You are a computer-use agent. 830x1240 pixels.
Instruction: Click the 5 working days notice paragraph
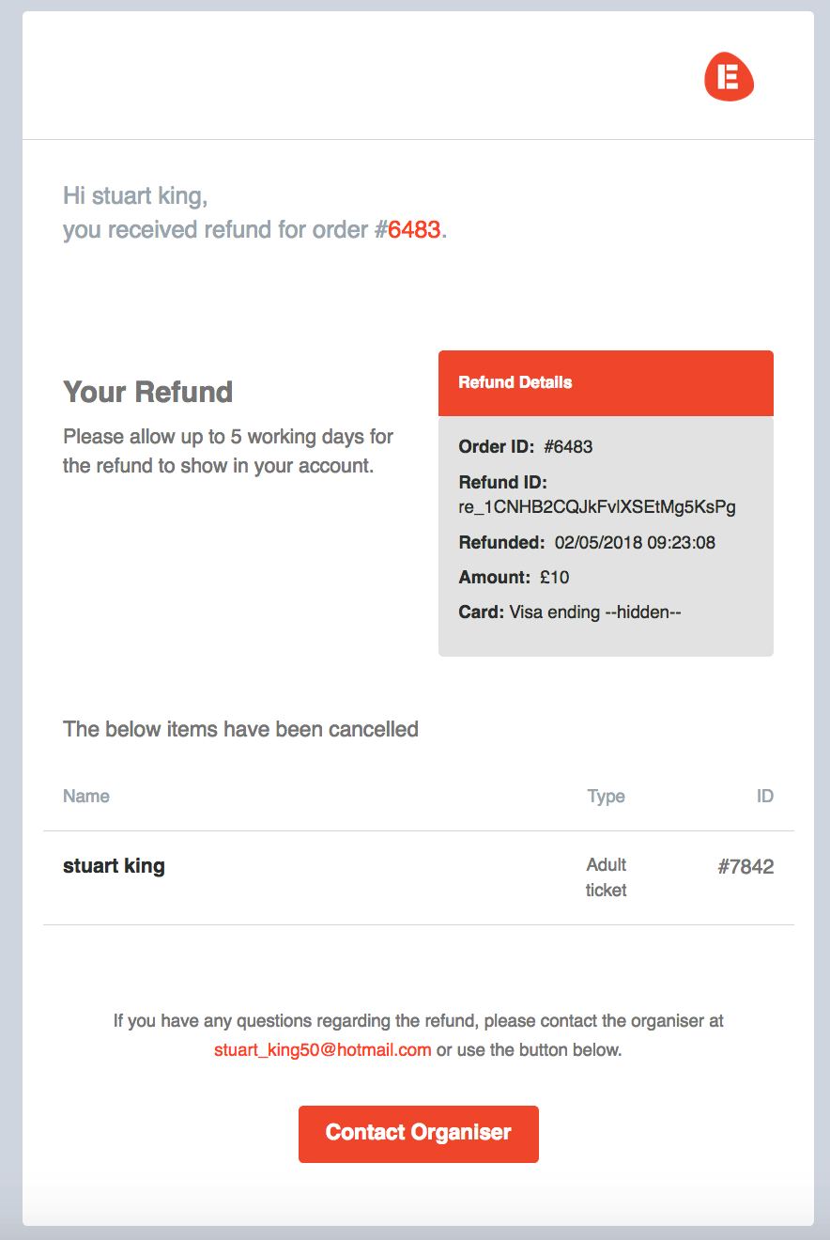(x=228, y=451)
